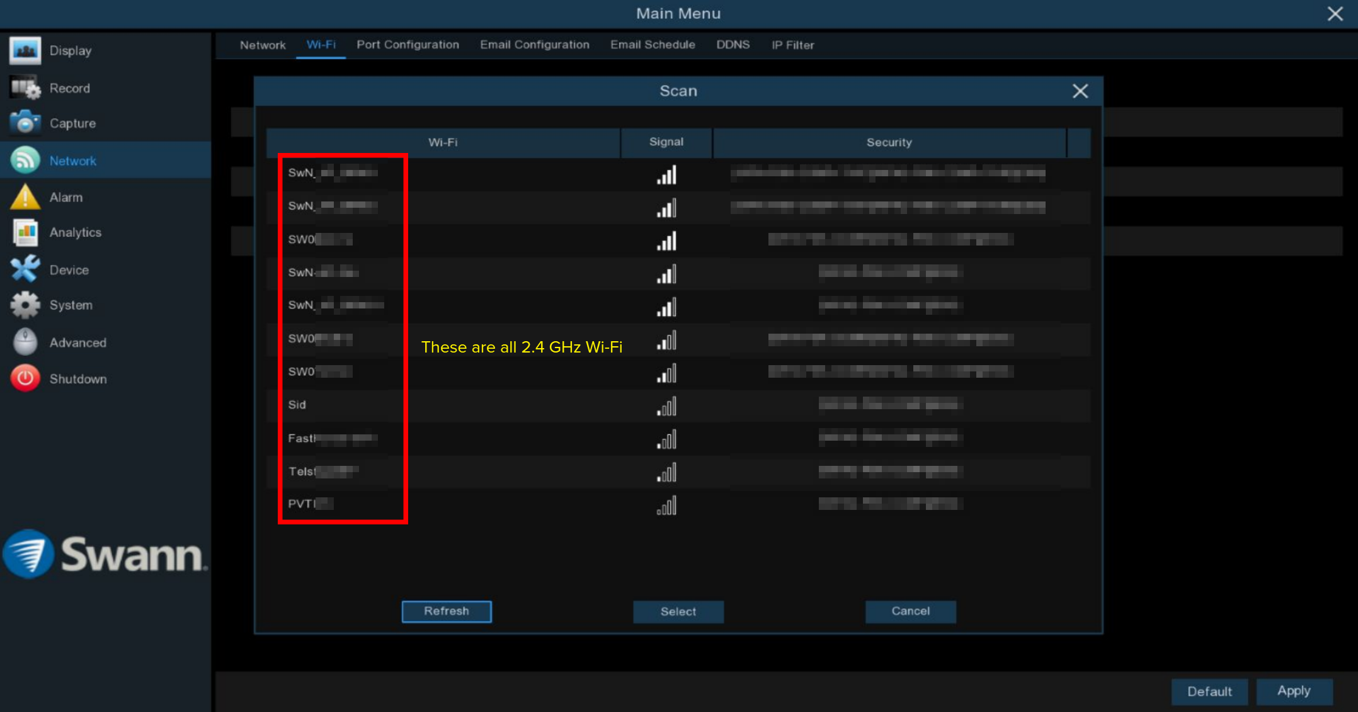Click the Capture camera icon
1358x712 pixels.
[x=25, y=123]
